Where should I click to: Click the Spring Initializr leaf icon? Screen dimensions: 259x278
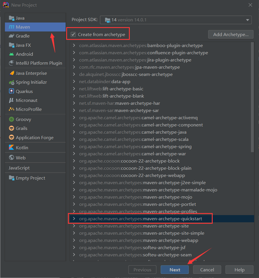tap(12, 82)
